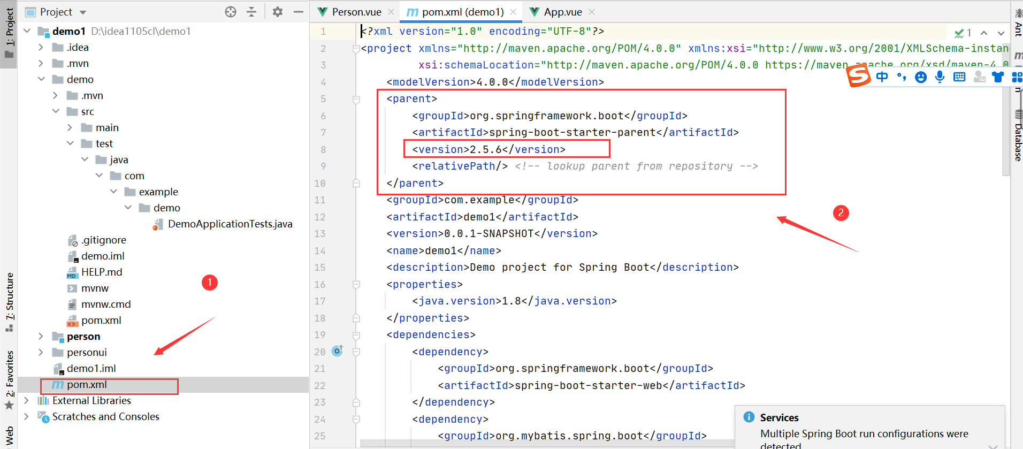The height and width of the screenshot is (449, 1023).
Task: Click Sogou voice input microphone icon
Action: coord(940,77)
